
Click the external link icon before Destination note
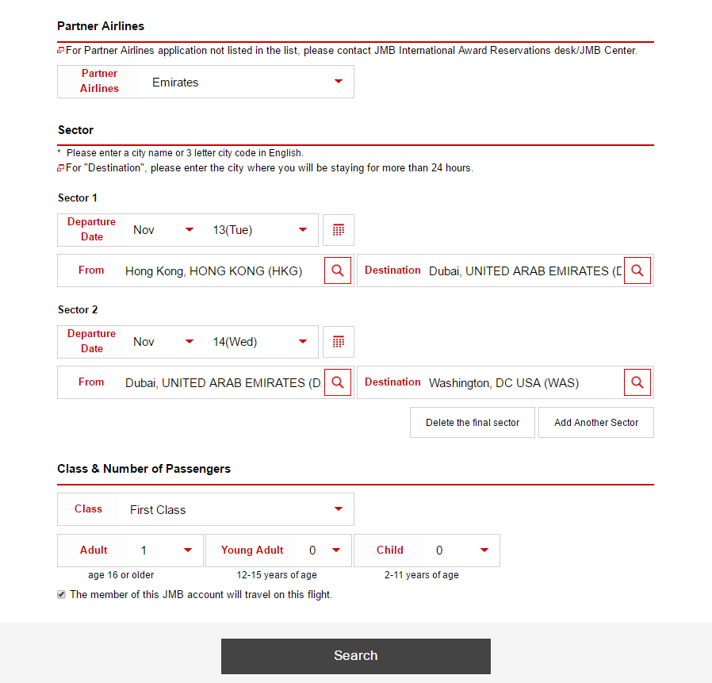[x=60, y=168]
